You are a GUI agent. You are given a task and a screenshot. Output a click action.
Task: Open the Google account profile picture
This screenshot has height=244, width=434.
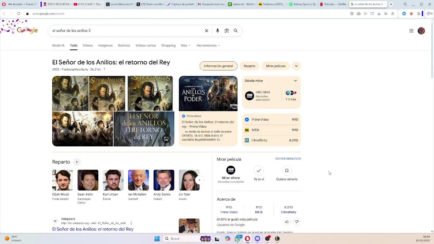point(421,31)
